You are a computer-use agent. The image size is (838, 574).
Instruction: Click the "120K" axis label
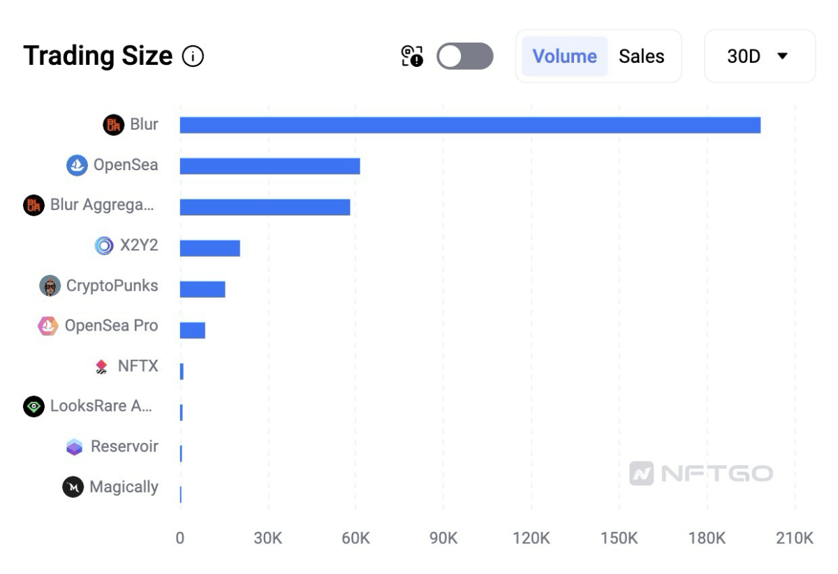coord(531,539)
